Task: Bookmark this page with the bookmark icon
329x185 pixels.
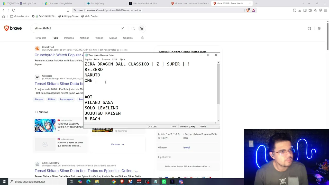Action: (x=68, y=10)
